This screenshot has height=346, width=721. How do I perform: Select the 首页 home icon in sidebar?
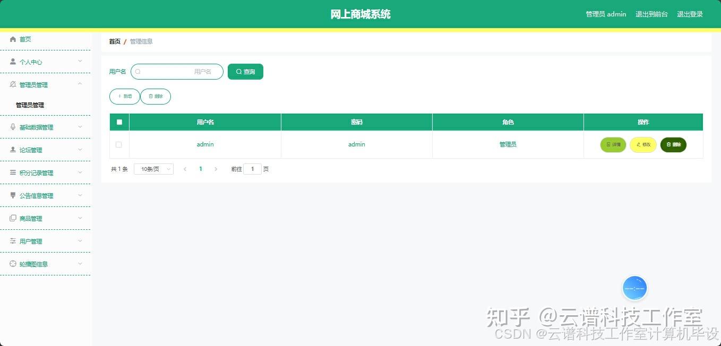[x=12, y=39]
